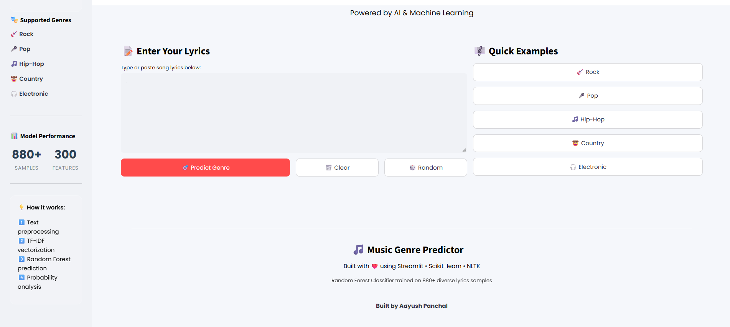The height and width of the screenshot is (327, 730).
Task: Focus the song lyrics text area
Action: 293,113
